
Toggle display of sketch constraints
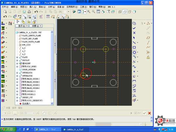(24, 17)
